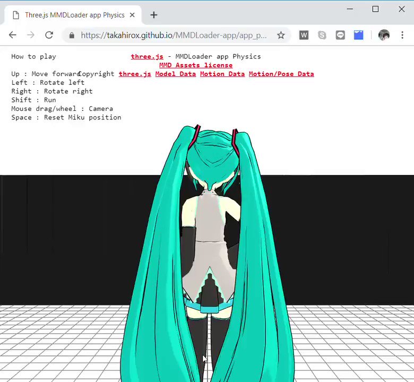The width and height of the screenshot is (414, 382).
Task: Click the "Right : Rotate right" instruction
Action: coord(52,91)
